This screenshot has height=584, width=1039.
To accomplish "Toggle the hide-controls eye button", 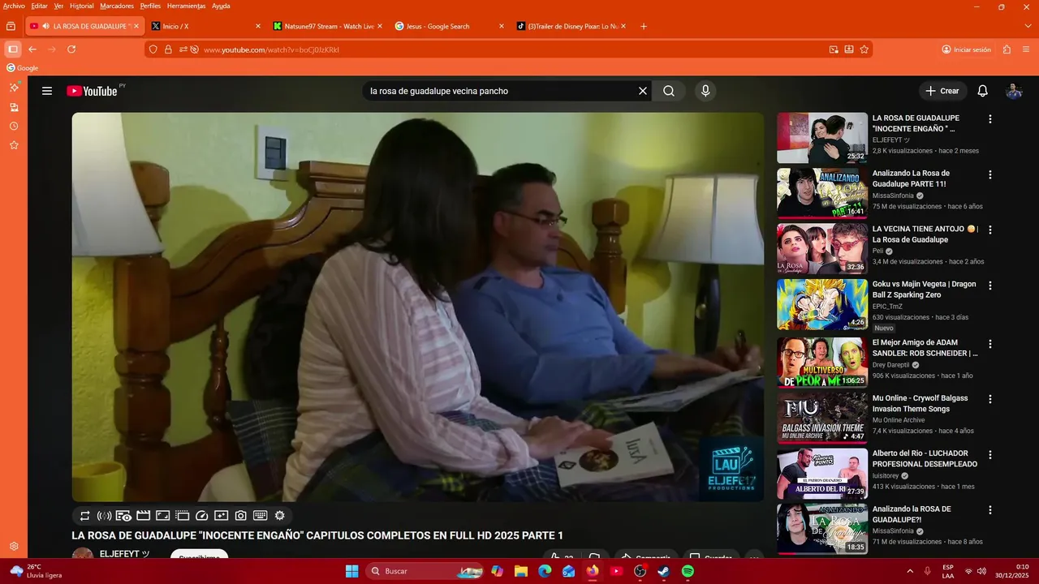I will (x=123, y=515).
